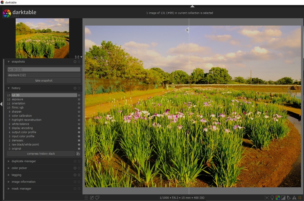
Task: Expand the tagging module
Action: [x=8, y=175]
